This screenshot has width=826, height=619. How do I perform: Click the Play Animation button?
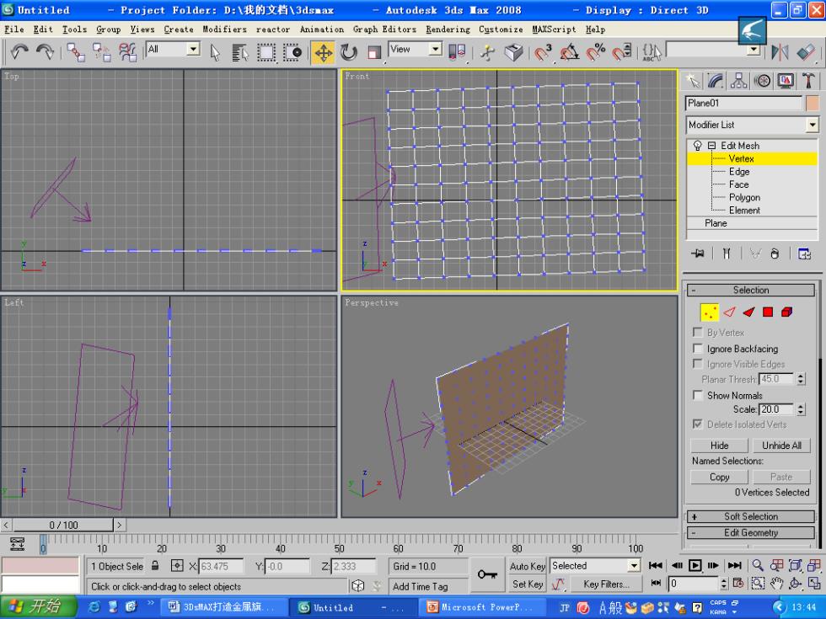pos(695,566)
